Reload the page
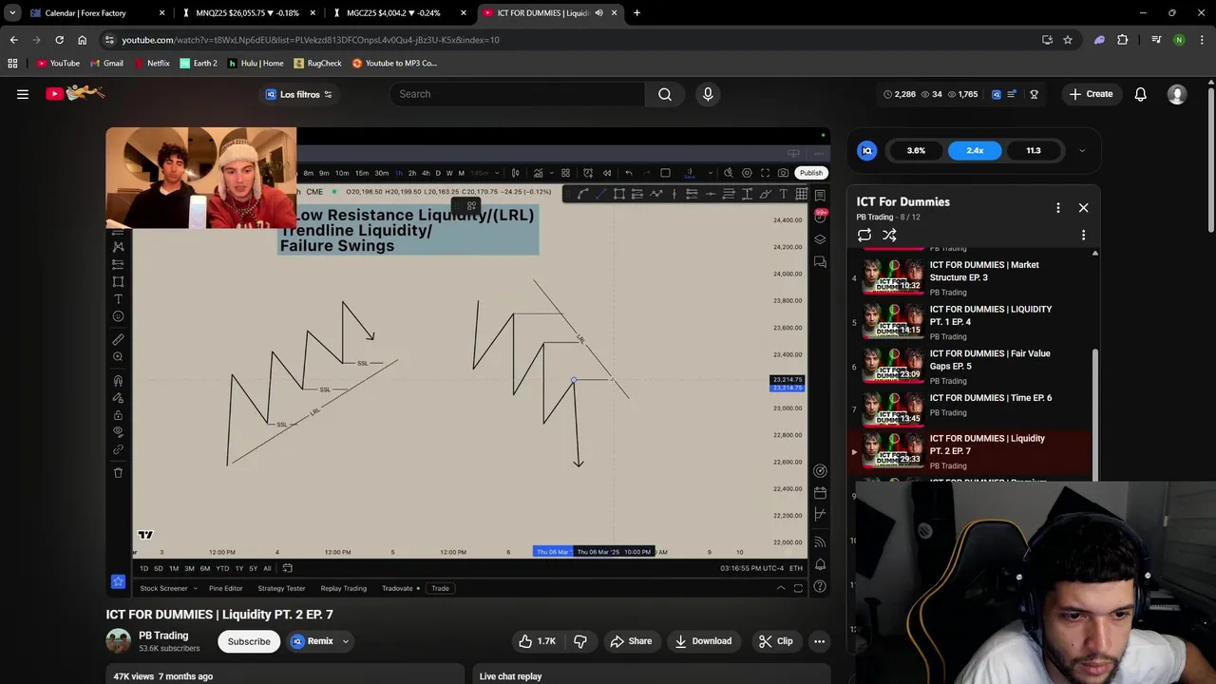1216x684 pixels. tap(59, 40)
